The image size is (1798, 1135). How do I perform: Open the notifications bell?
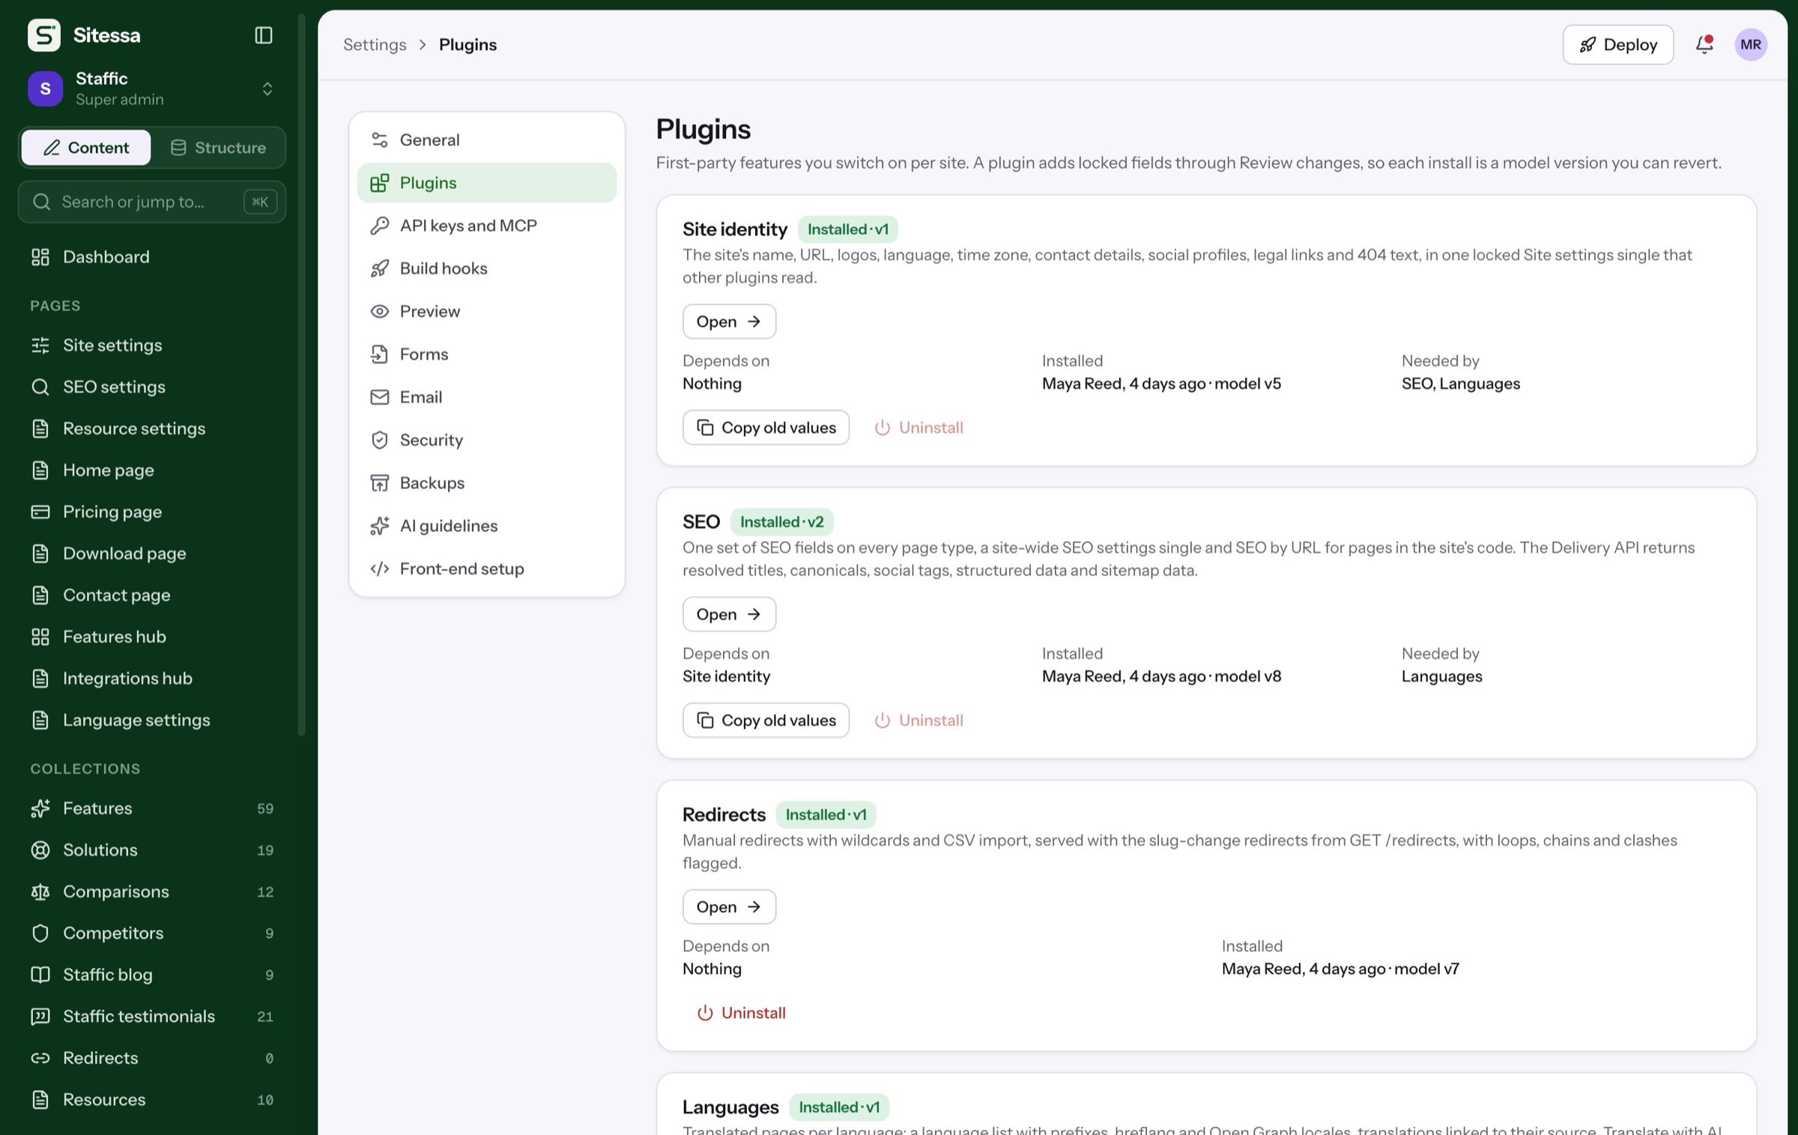1704,44
